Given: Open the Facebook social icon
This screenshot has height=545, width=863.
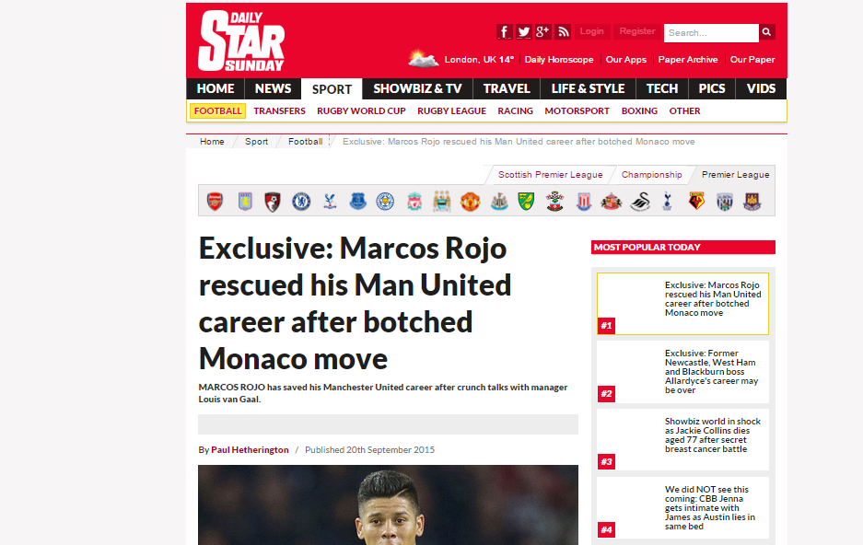Looking at the screenshot, I should click(504, 32).
